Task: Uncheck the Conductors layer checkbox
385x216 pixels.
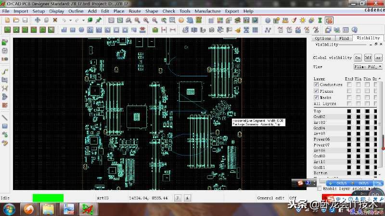Action: coord(316,85)
